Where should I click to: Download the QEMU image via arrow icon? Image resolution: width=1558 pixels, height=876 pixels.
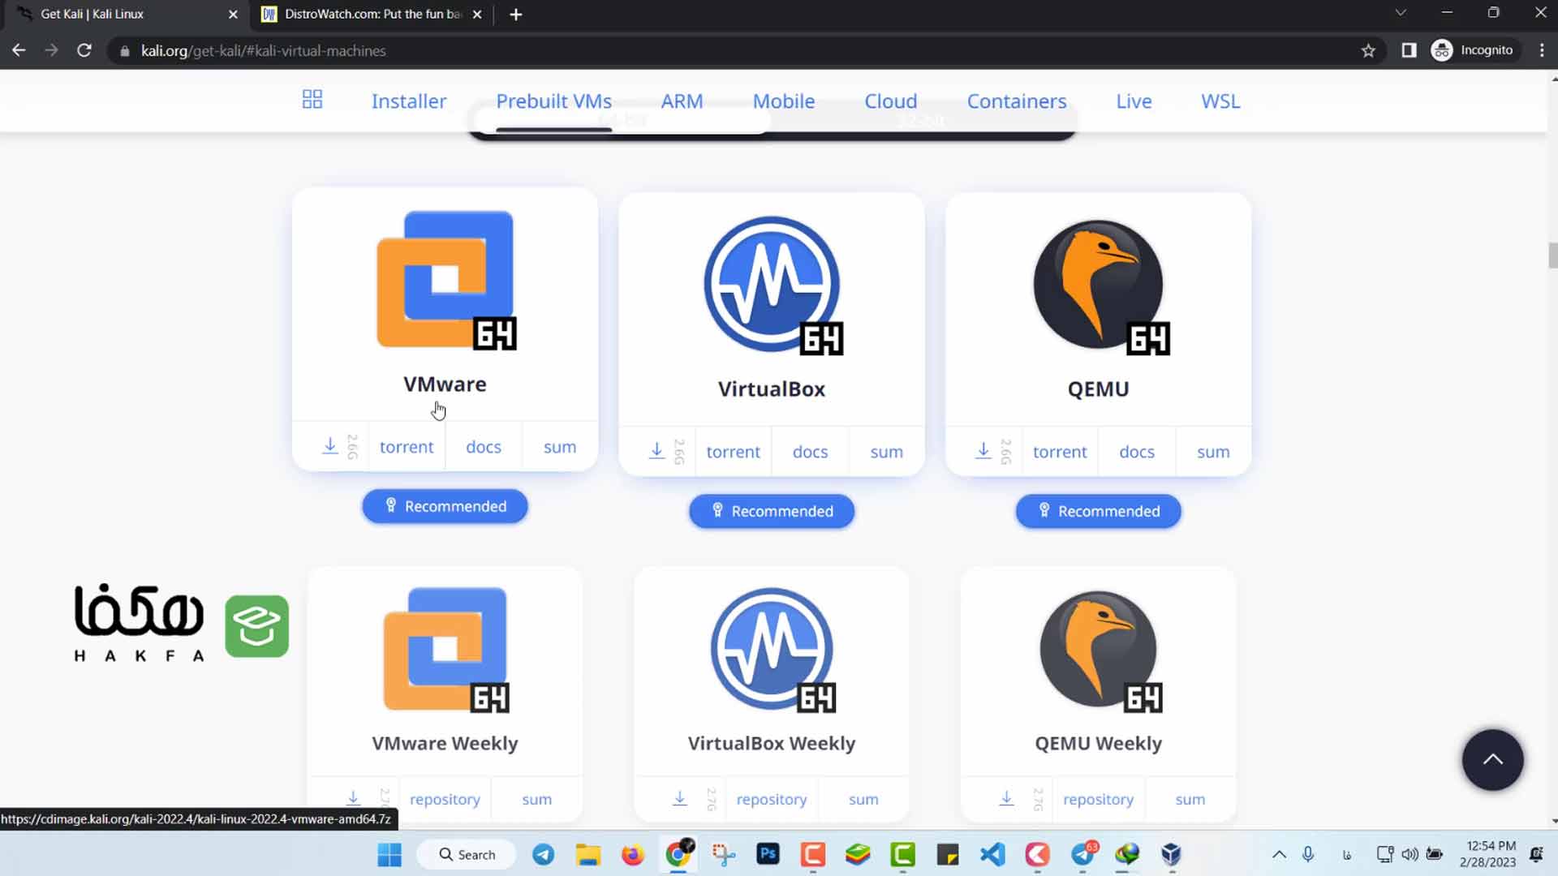pyautogui.click(x=983, y=451)
